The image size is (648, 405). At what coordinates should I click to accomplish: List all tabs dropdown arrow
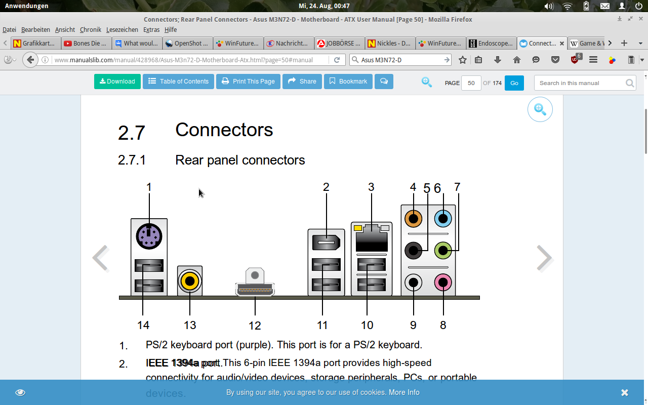[x=641, y=43]
